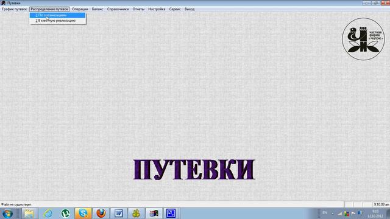Select the По организациям menu entry
The width and height of the screenshot is (390, 219).
click(x=57, y=15)
